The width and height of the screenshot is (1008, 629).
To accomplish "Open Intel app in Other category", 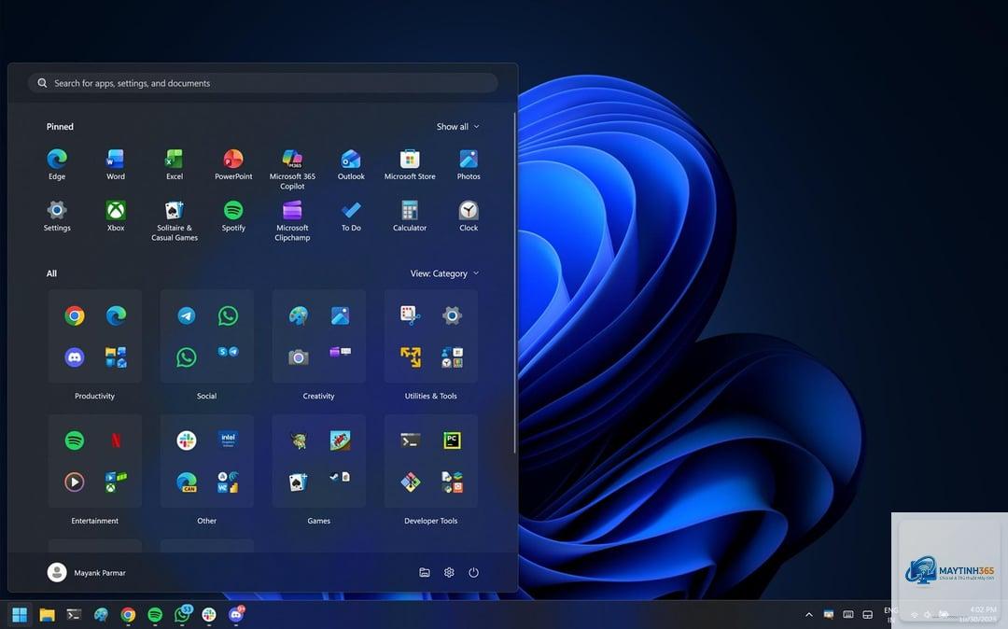I will (x=228, y=440).
